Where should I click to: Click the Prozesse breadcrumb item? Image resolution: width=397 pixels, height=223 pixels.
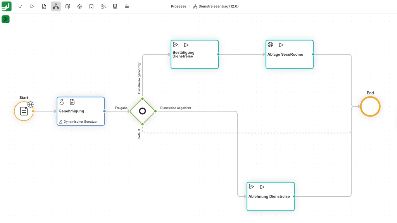pos(178,6)
